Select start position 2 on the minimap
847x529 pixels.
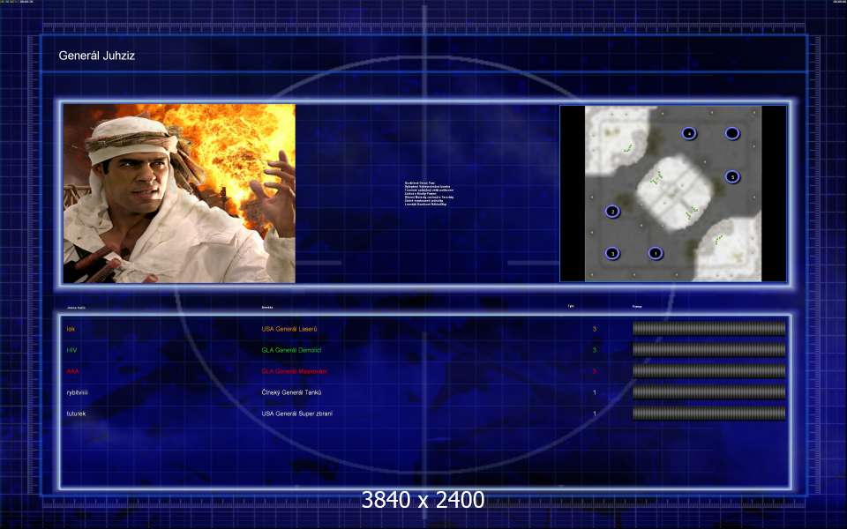[612, 211]
